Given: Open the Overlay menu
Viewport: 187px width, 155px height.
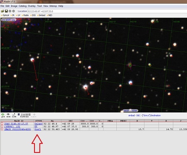Looking at the screenshot, I should (x=32, y=6).
